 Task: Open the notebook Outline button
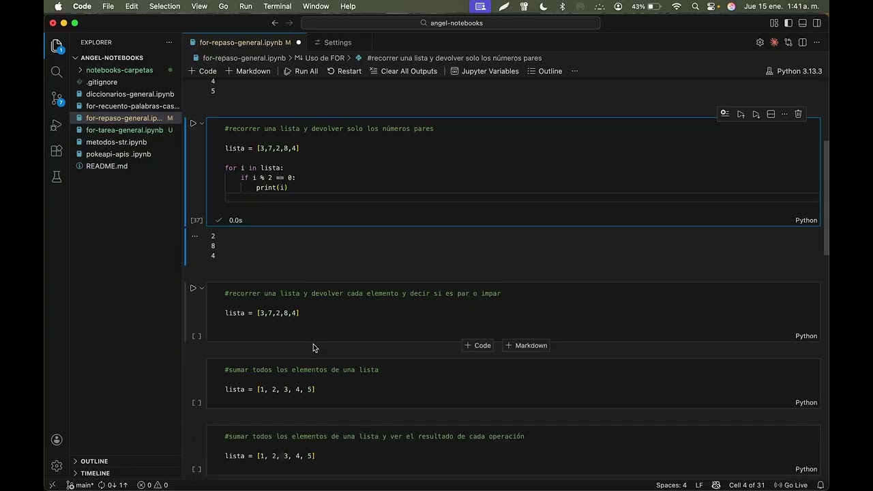[544, 71]
